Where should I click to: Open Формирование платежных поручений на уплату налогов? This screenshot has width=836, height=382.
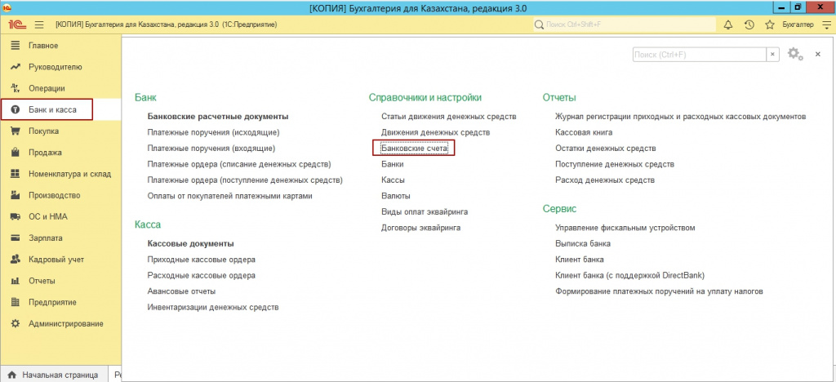coord(660,292)
